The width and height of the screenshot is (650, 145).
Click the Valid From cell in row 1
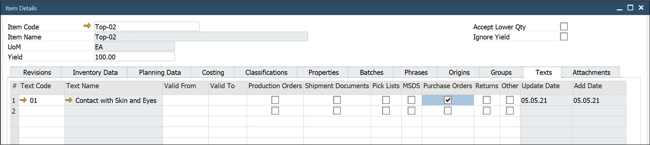(x=185, y=100)
